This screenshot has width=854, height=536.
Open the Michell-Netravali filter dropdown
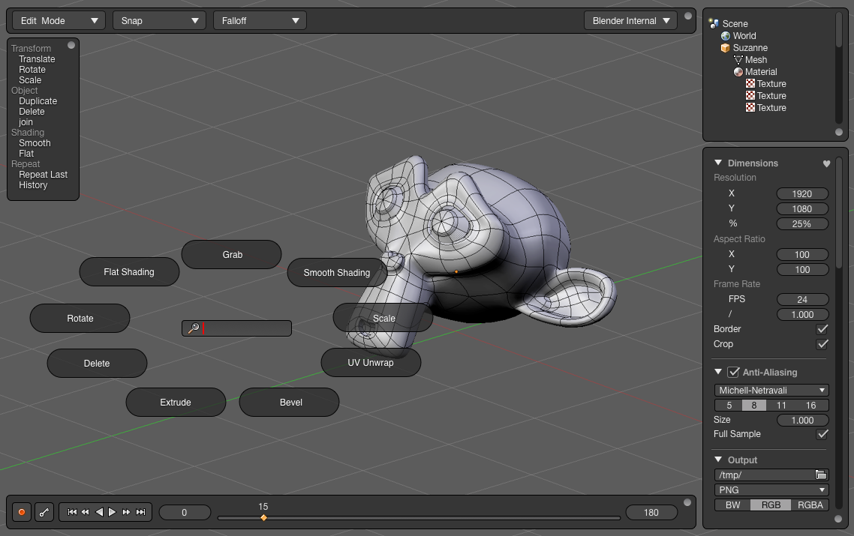(x=771, y=390)
